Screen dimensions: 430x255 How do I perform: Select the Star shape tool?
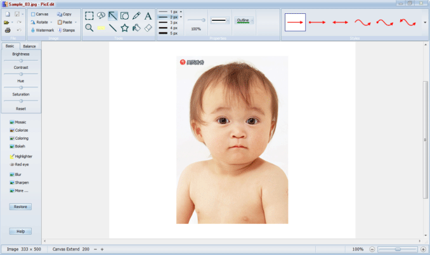coord(124,28)
